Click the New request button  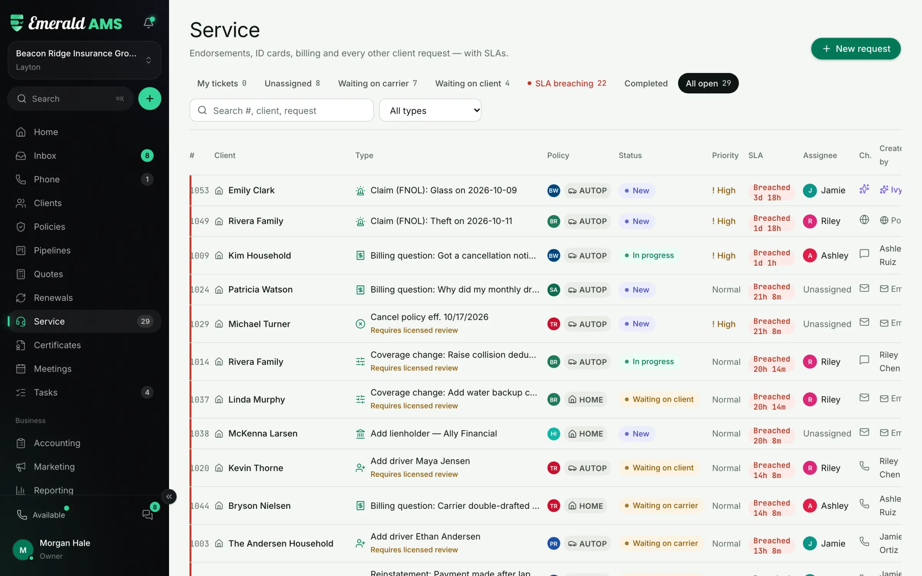tap(856, 49)
